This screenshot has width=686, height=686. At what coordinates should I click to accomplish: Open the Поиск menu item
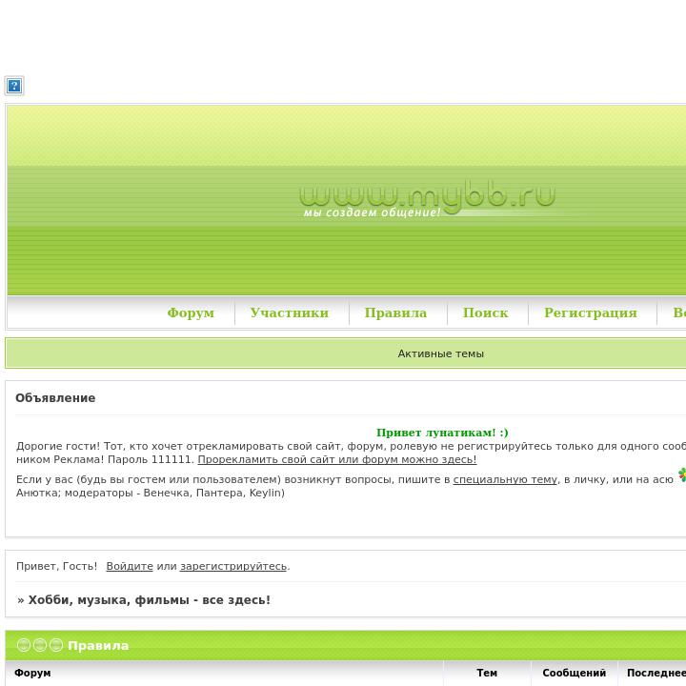(486, 313)
